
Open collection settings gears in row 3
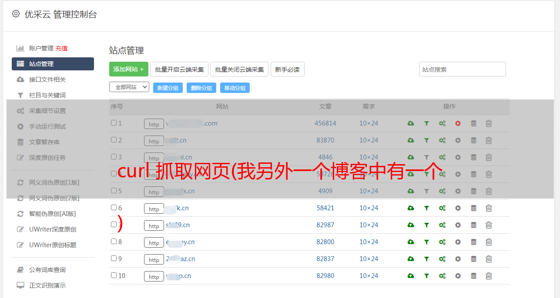pos(442,157)
